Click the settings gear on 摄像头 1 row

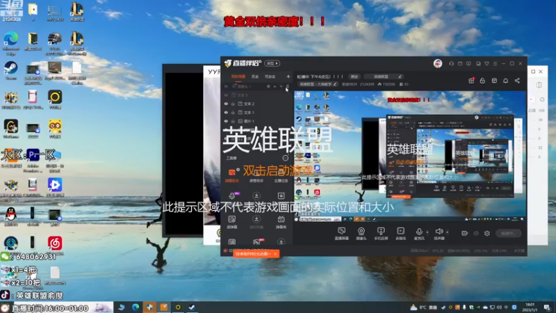click(268, 86)
